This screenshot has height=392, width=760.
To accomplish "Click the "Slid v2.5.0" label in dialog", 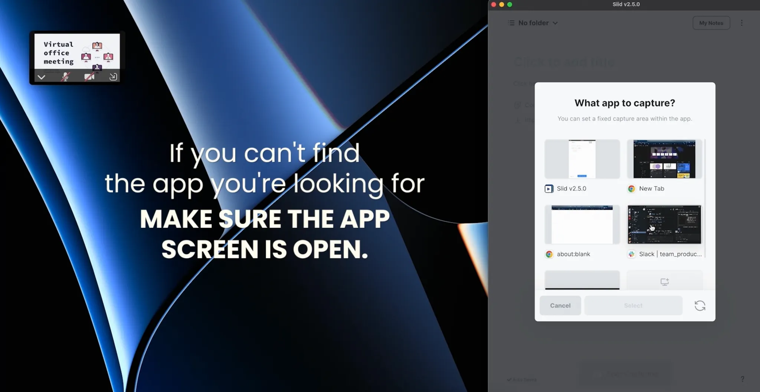I will pos(571,189).
